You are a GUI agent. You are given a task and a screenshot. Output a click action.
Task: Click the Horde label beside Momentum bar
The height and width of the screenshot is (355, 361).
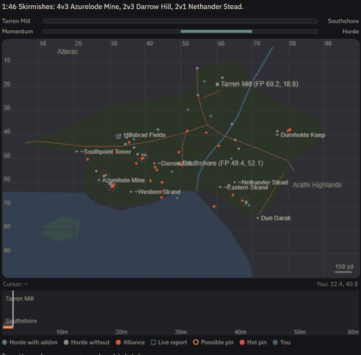350,32
